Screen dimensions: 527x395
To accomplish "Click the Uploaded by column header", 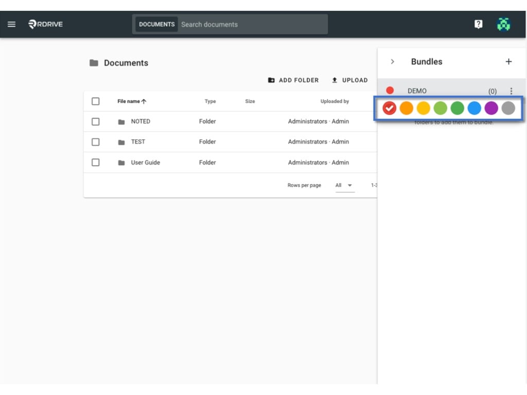I will click(x=335, y=101).
